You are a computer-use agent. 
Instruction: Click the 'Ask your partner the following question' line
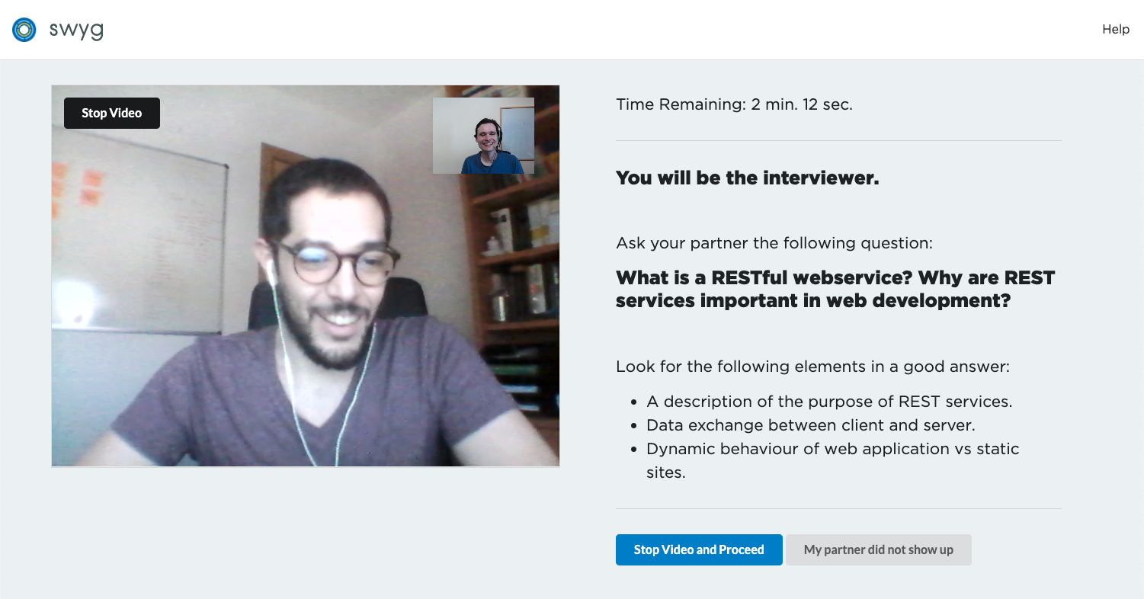(774, 244)
